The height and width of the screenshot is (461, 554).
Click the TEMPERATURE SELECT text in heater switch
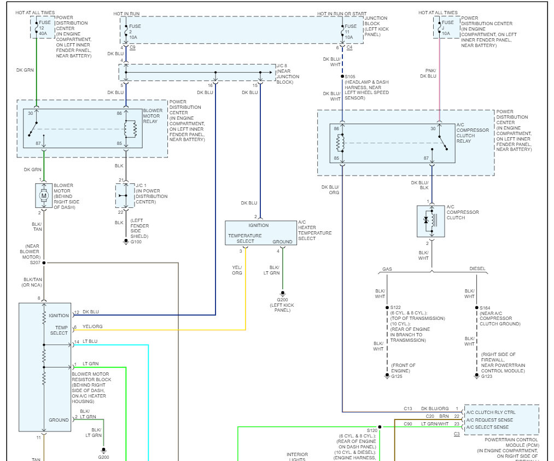pos(245,238)
